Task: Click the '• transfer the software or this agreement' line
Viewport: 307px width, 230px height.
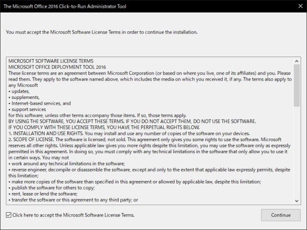Action: tap(73, 200)
